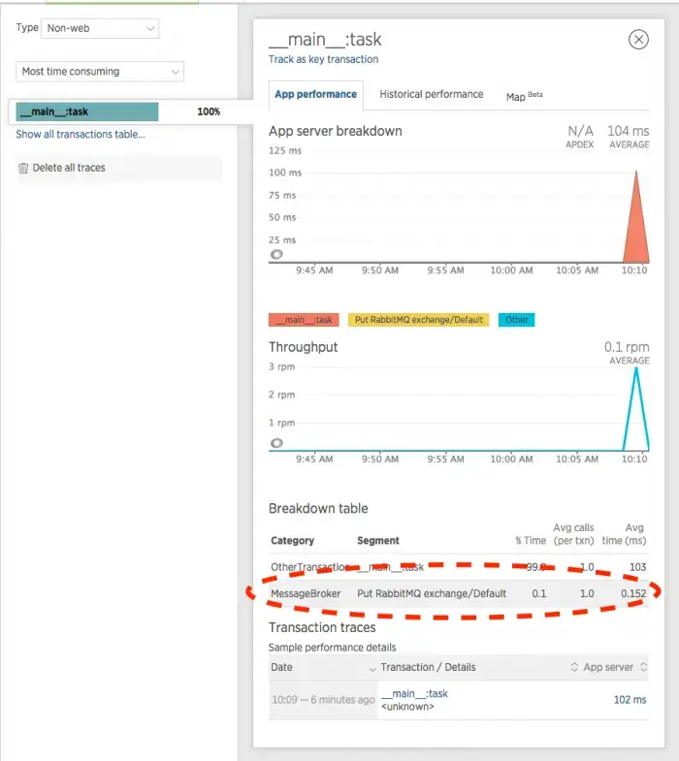The height and width of the screenshot is (761, 679).
Task: Click the 102 ms trace duration link
Action: [x=630, y=700]
